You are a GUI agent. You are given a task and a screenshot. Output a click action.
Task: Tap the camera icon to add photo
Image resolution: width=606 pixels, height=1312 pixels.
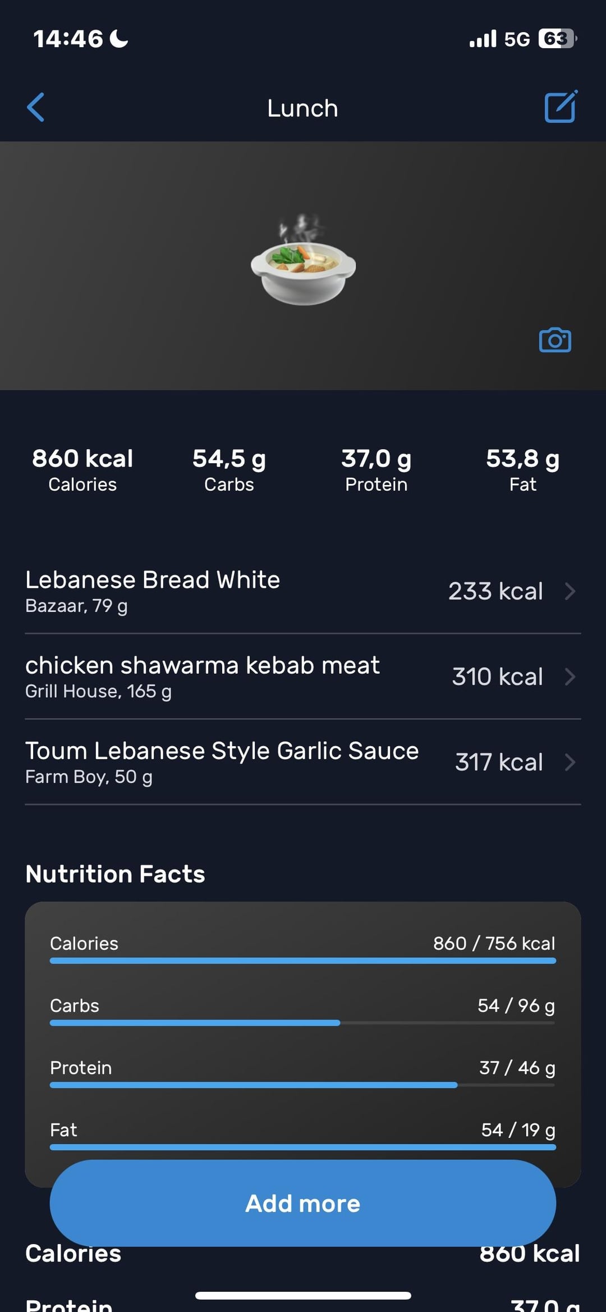click(555, 340)
